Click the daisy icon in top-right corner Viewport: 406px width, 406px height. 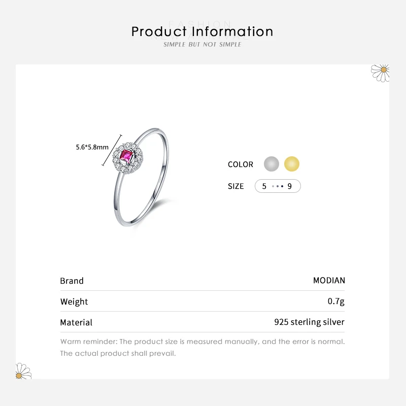coord(380,73)
